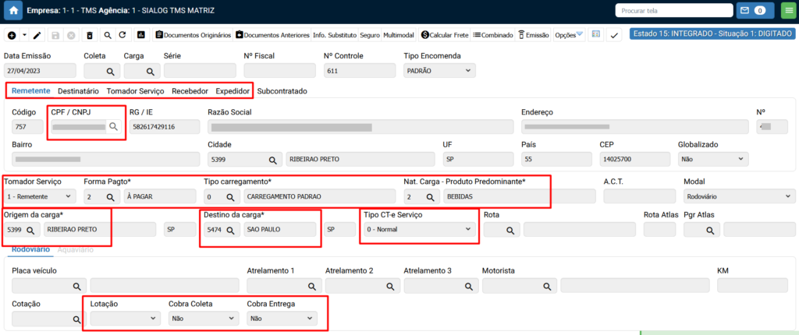
Task: Click the refresh icon in toolbar
Action: pyautogui.click(x=123, y=35)
